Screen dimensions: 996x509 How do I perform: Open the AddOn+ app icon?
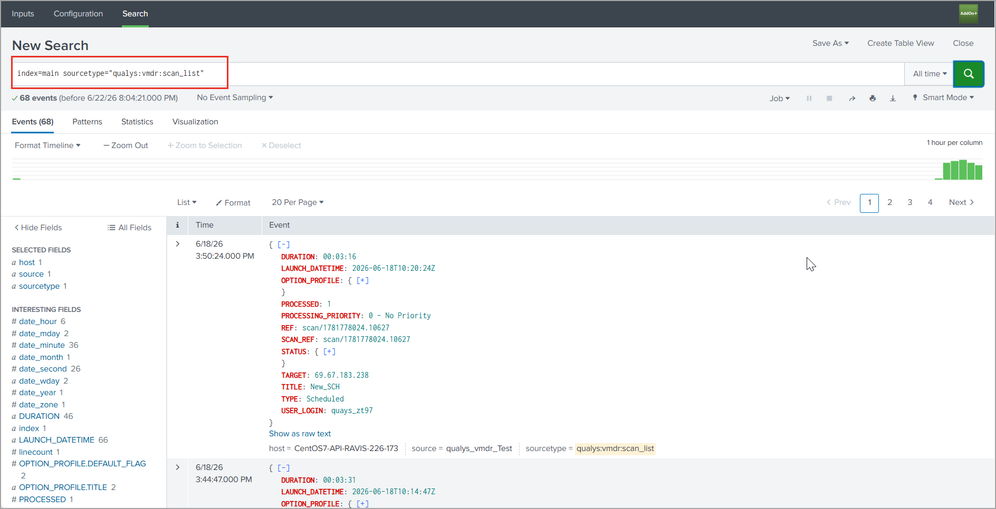(x=968, y=13)
